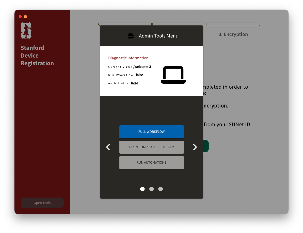Image resolution: width=303 pixels, height=233 pixels.
Task: Open Compliance Checker from the admin menu
Action: coord(151,147)
